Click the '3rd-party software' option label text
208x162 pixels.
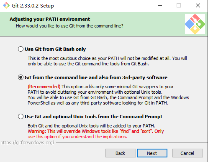[x=96, y=77]
